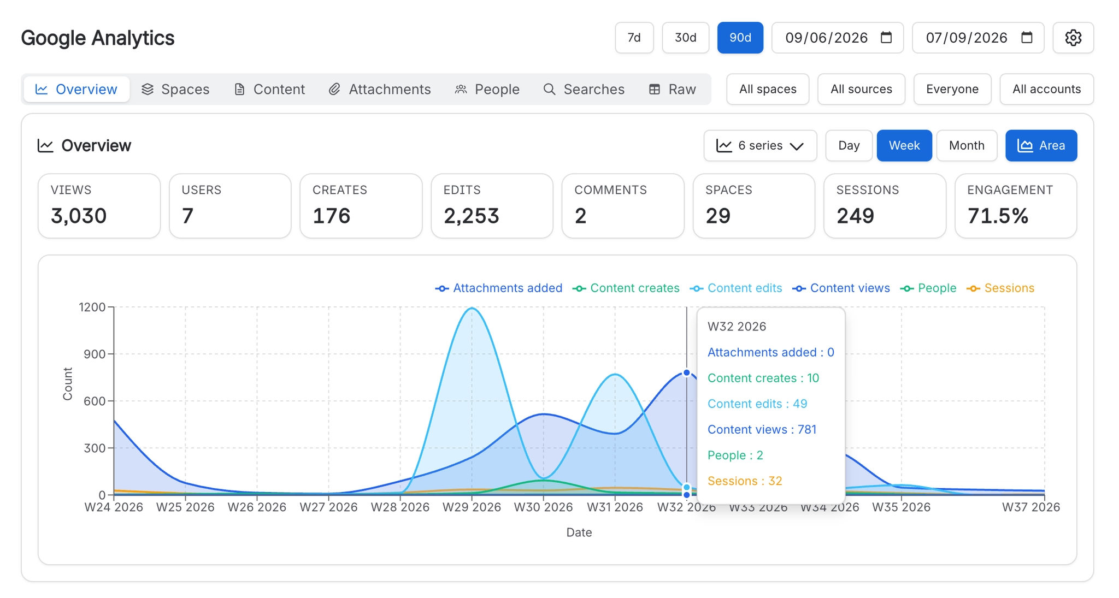Toggle Sessions series in legend
This screenshot has width=1119, height=598.
point(1000,288)
